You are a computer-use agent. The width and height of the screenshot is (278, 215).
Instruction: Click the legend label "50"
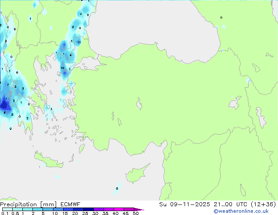(135, 213)
